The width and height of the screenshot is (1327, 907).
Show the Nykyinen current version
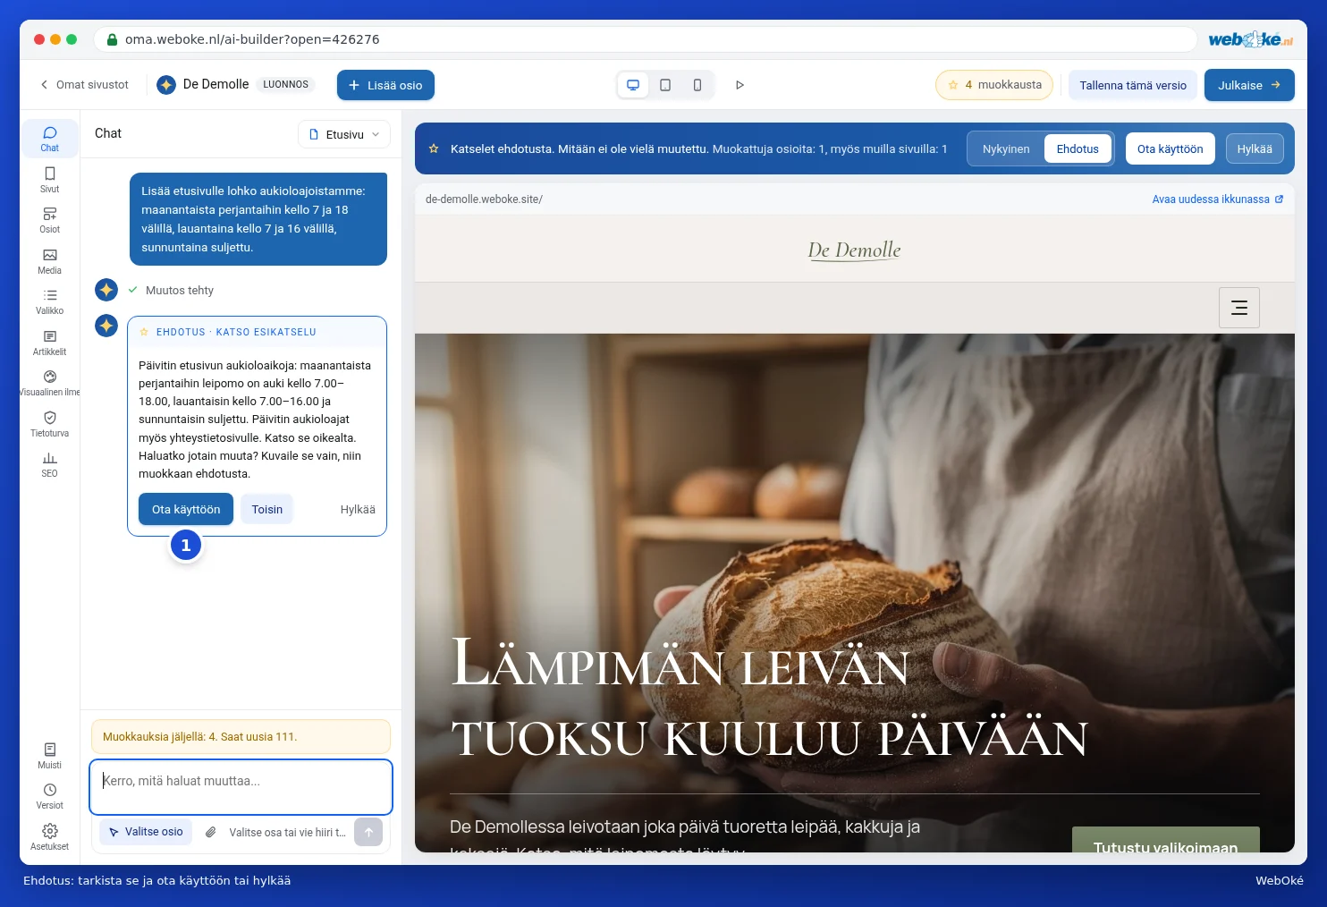click(x=1006, y=148)
